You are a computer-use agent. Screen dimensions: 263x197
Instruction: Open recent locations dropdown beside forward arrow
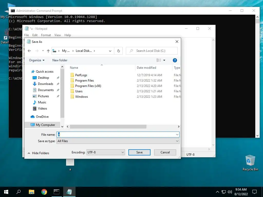43,51
